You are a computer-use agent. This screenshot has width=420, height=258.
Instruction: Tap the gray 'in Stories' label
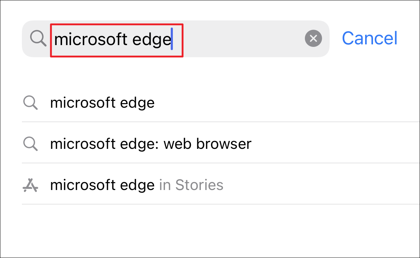[x=191, y=185]
